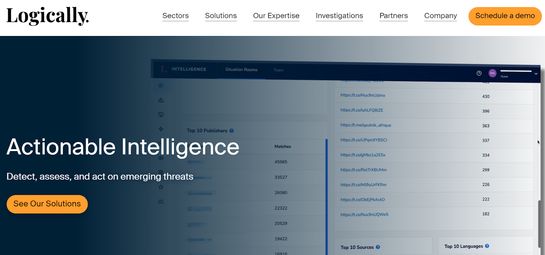This screenshot has width=545, height=255.
Task: Click the count 396 in links table
Action: 486,111
